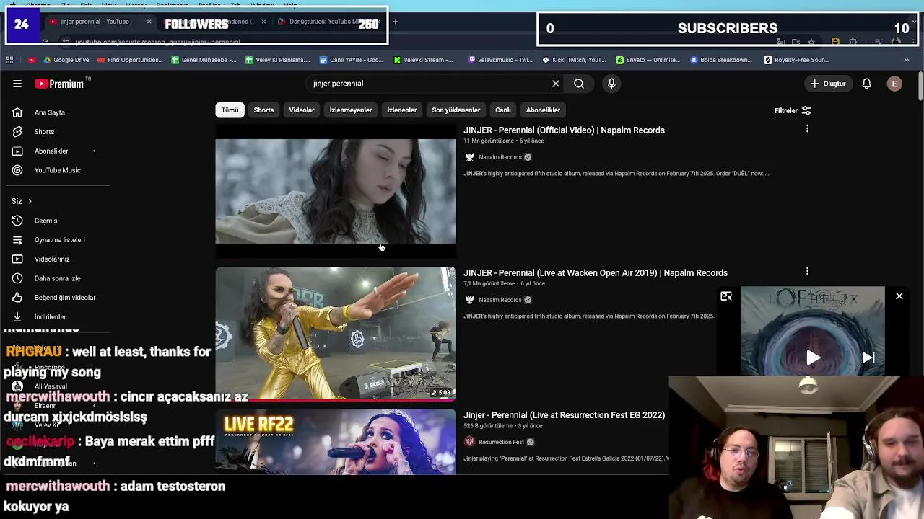
Task: Open Kick, Twitch, YouTube bookmark
Action: 575,60
